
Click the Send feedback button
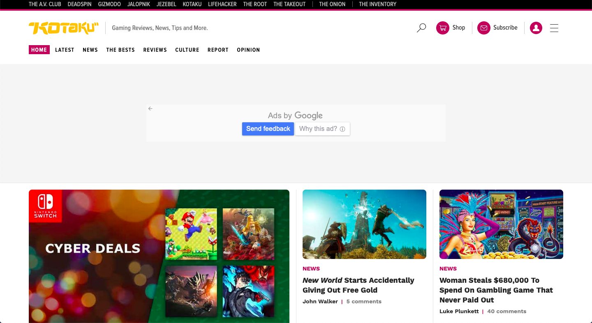click(x=268, y=129)
